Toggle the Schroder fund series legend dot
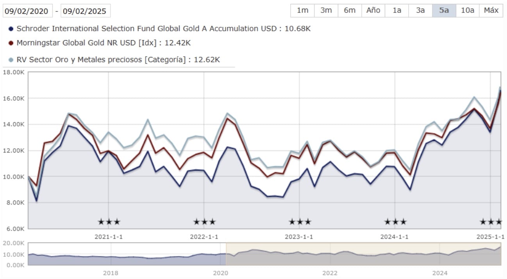The width and height of the screenshot is (507, 279). pos(11,28)
